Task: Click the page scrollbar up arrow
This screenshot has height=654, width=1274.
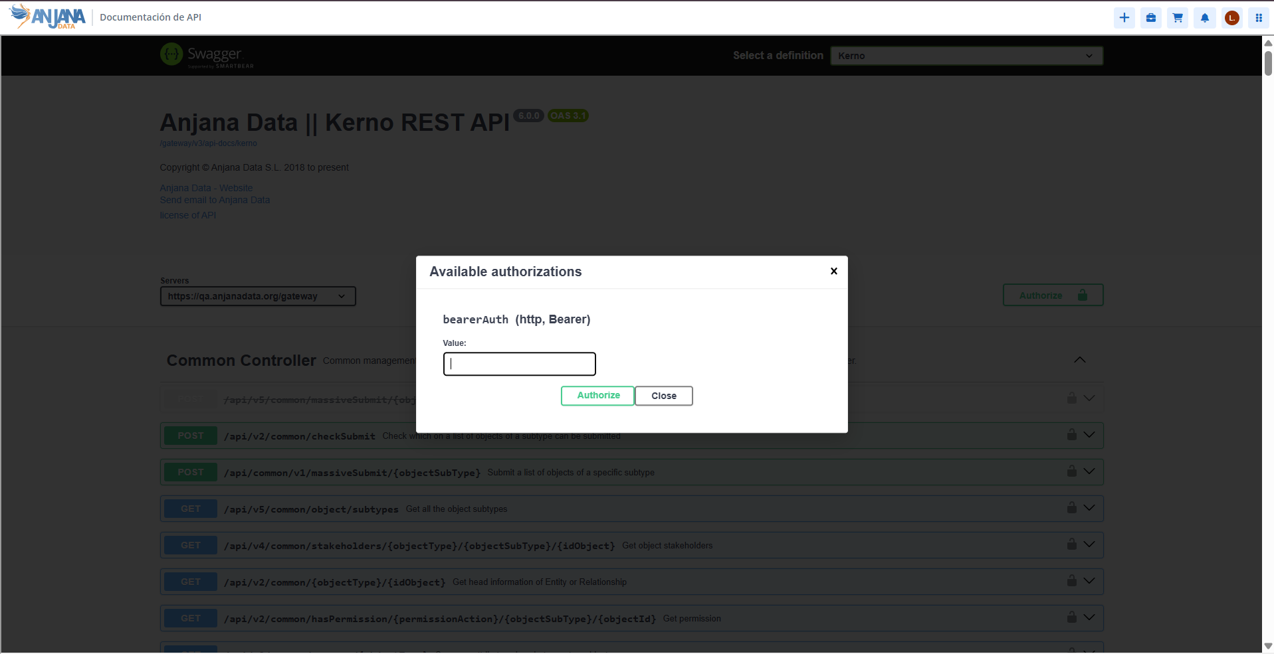Action: pos(1268,42)
